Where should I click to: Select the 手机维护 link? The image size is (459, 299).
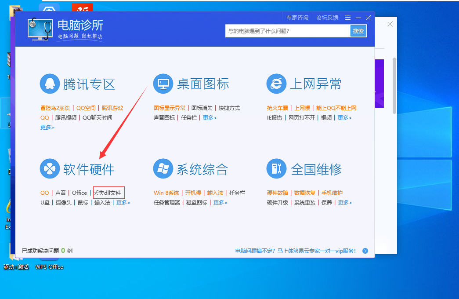tap(332, 193)
